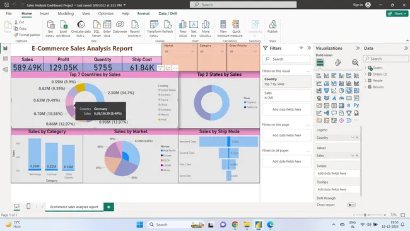Select Ecommerce sales analyses report page tab
Screen dimensions: 410x231
coord(74,207)
